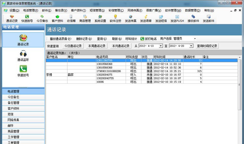Select 通话记录 smiley icon in sidebar
244x144 pixels.
(x=23, y=38)
